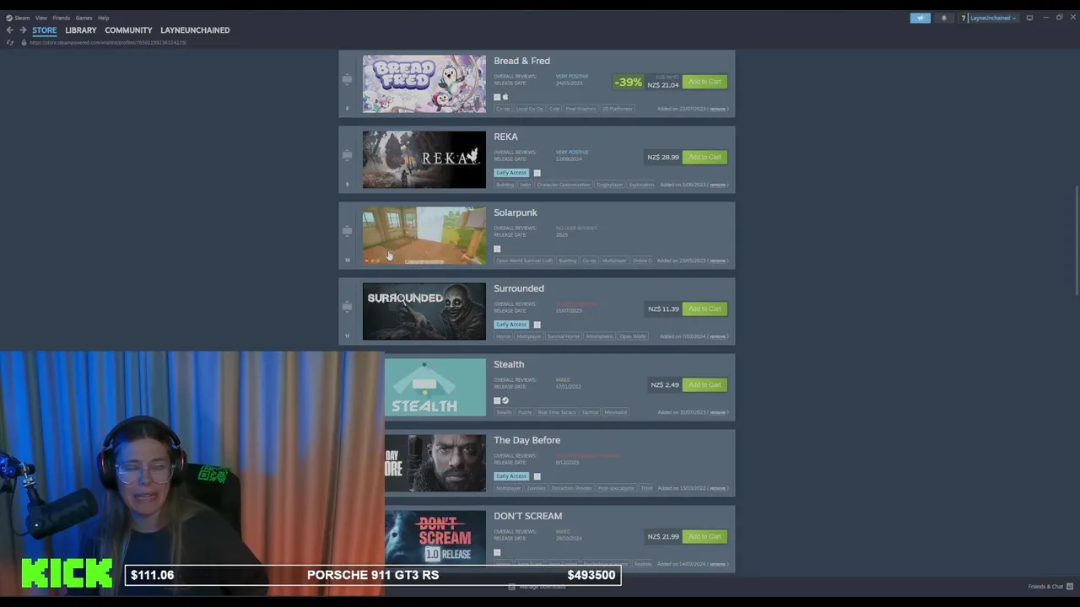Remove REKA from wishlist
1080x607 pixels.
tap(717, 185)
